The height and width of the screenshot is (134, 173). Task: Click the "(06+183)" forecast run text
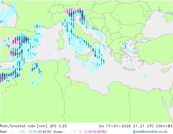tap(165, 126)
